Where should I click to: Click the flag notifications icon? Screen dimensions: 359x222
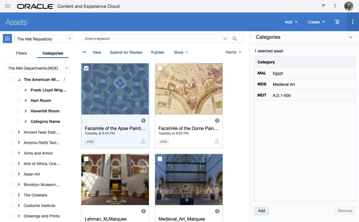[323, 6]
